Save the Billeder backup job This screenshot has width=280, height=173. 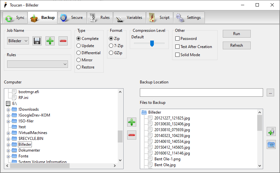[37, 41]
